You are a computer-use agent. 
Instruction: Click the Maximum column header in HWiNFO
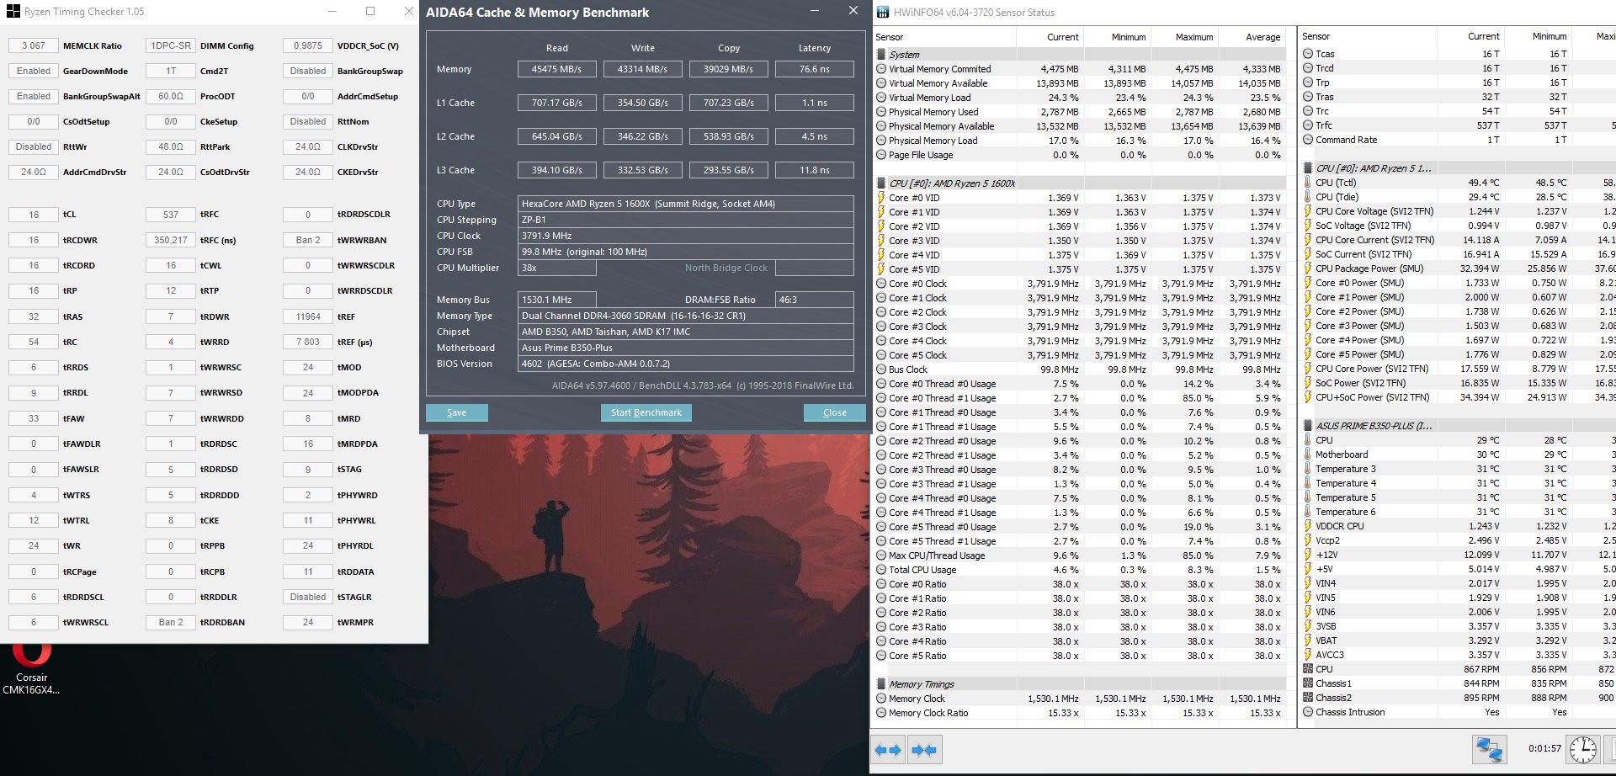tap(1185, 37)
